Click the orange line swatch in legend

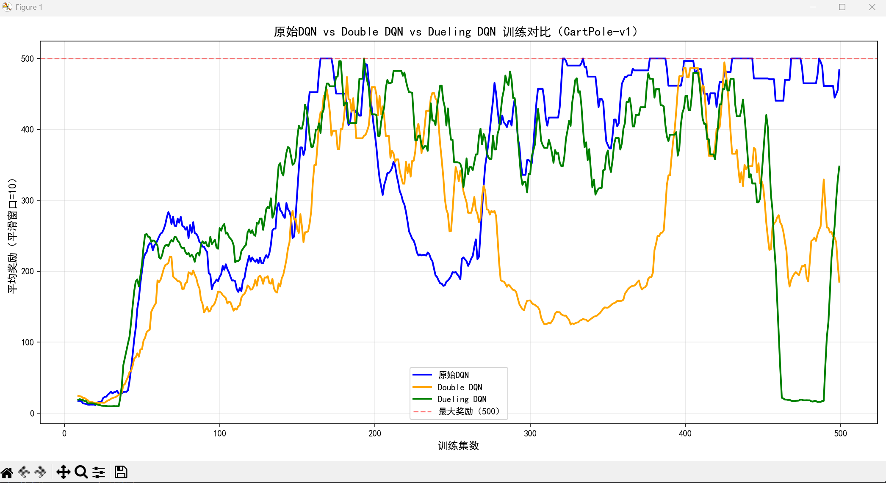[x=422, y=387]
